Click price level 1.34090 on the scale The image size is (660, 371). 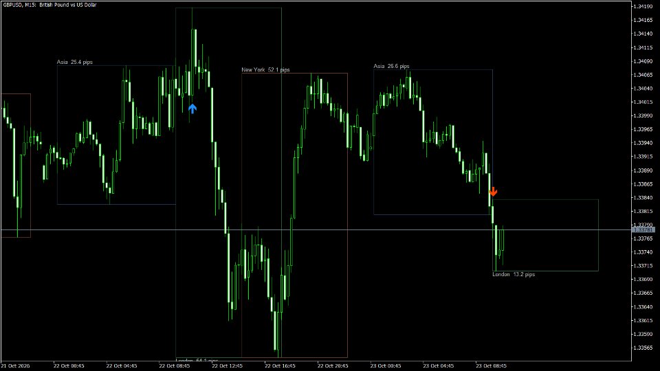(644, 61)
